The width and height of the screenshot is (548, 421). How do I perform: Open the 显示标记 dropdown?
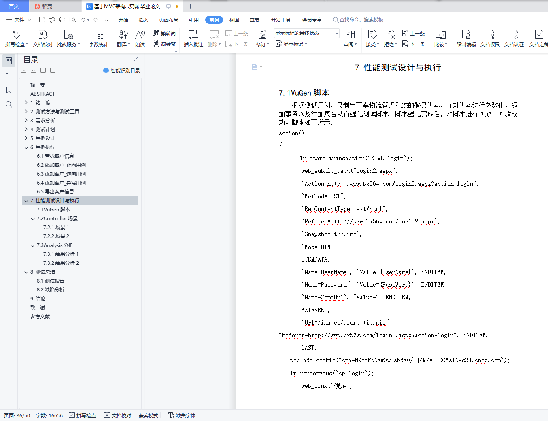(x=291, y=44)
